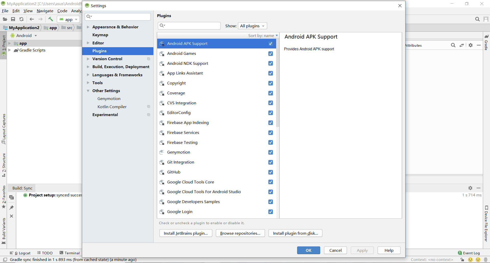Click the Attributes panel swap arrows icon
This screenshot has width=490, height=263.
(462, 45)
